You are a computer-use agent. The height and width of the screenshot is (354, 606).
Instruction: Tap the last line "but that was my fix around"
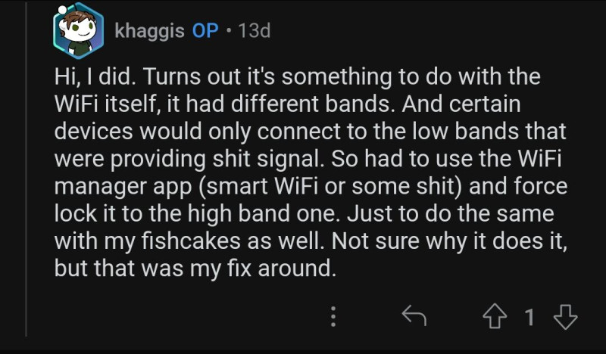click(x=195, y=269)
